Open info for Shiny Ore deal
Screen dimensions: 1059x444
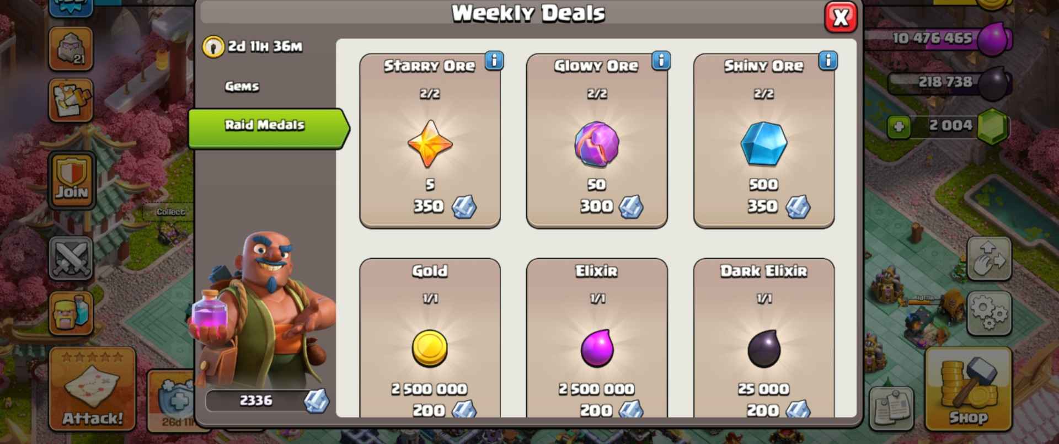(x=828, y=60)
